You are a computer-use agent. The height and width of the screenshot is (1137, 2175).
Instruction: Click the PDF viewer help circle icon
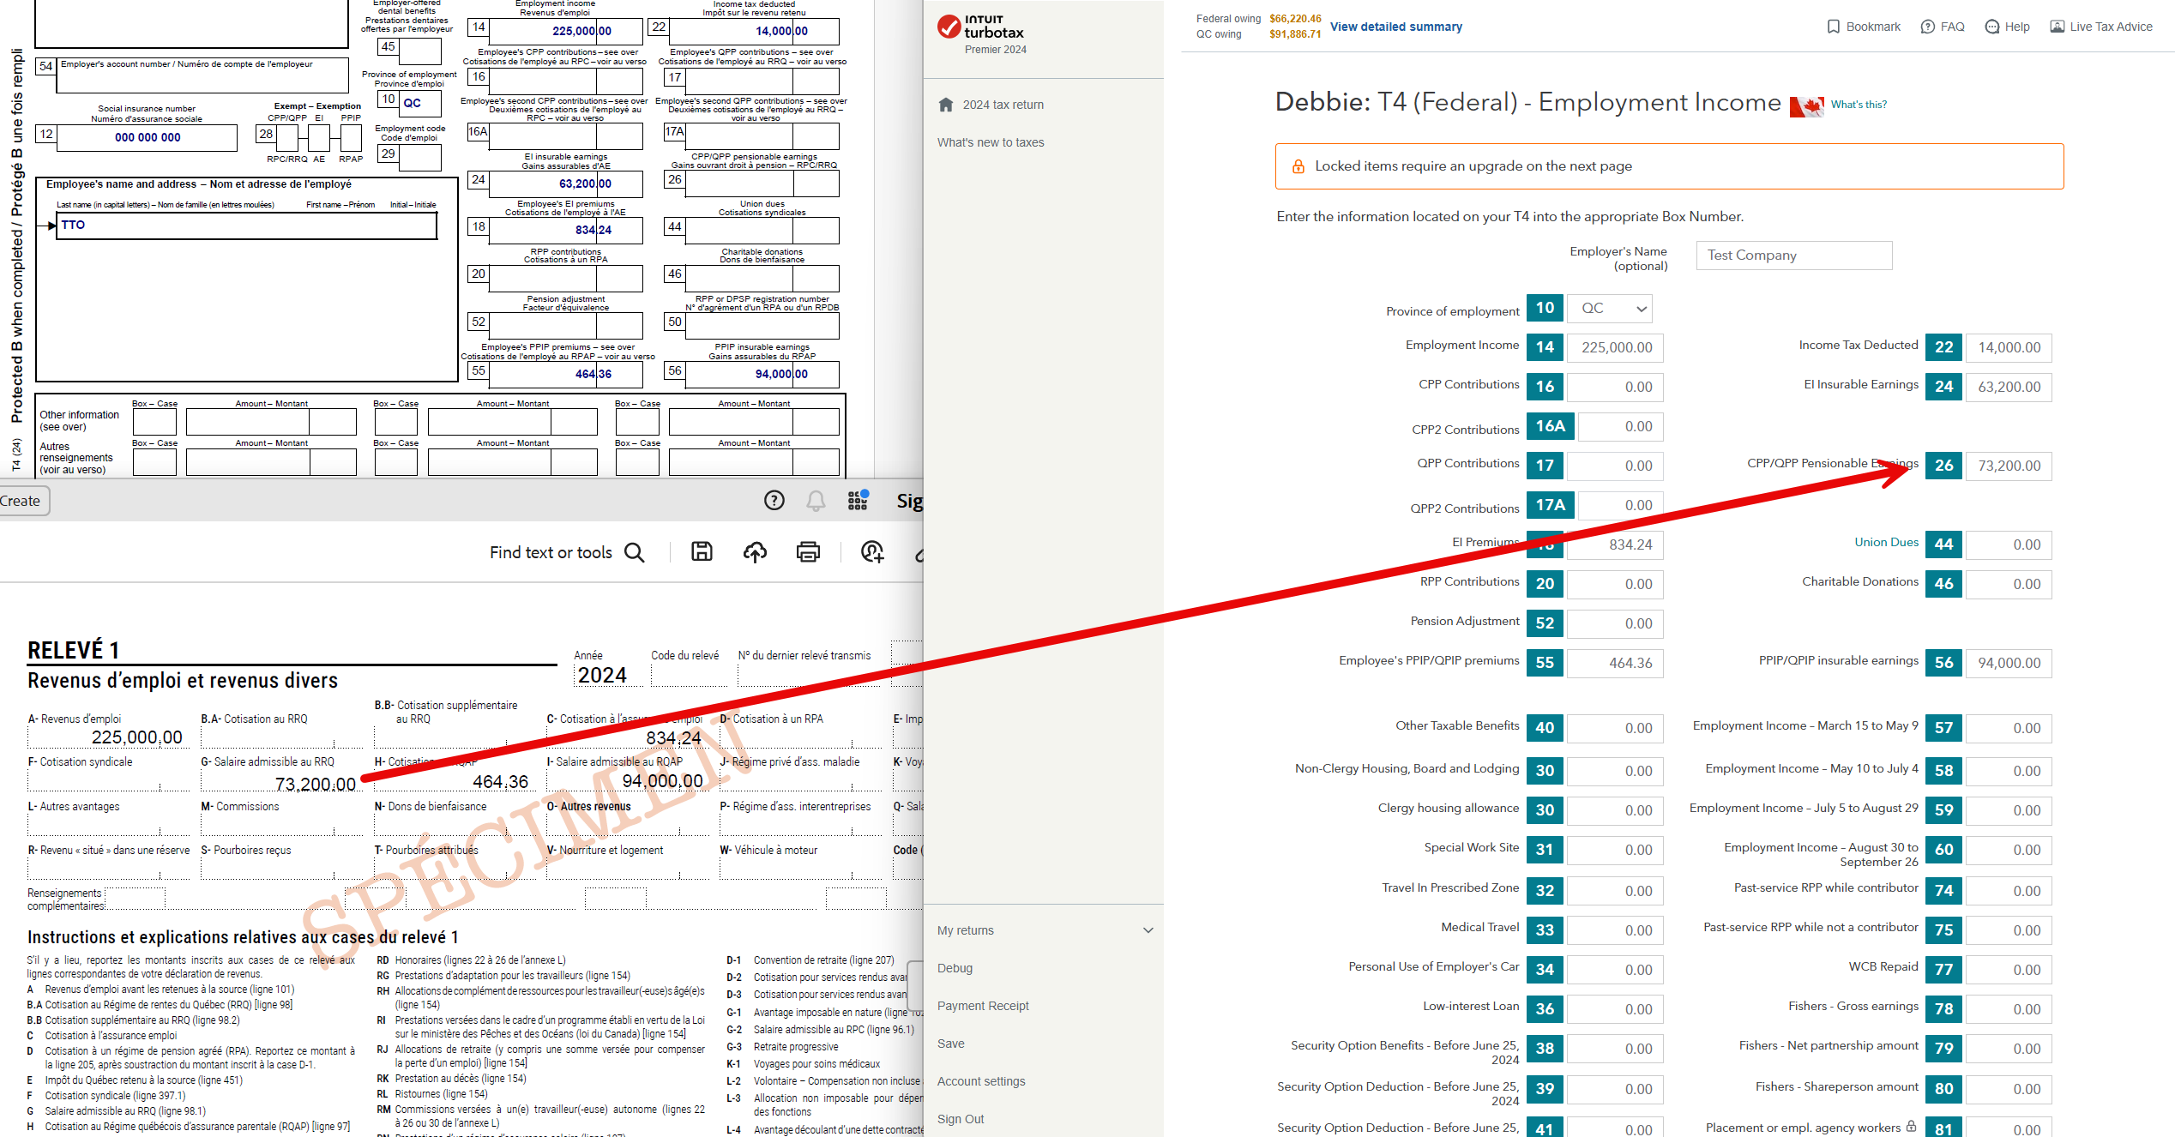coord(774,501)
